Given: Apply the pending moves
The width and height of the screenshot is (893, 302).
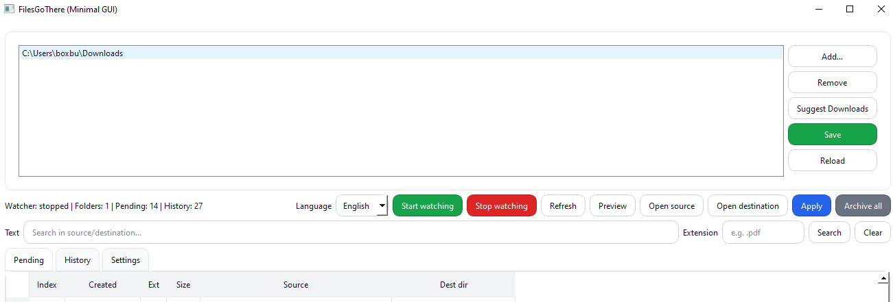Looking at the screenshot, I should pyautogui.click(x=811, y=205).
